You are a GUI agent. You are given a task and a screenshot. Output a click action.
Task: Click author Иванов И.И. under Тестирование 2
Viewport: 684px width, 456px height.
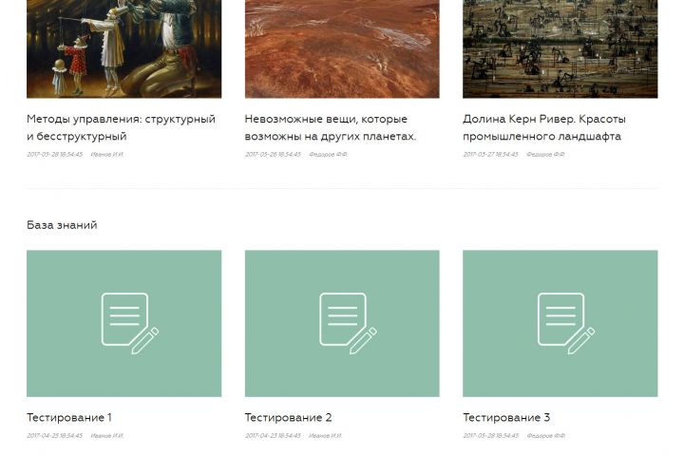(x=326, y=435)
